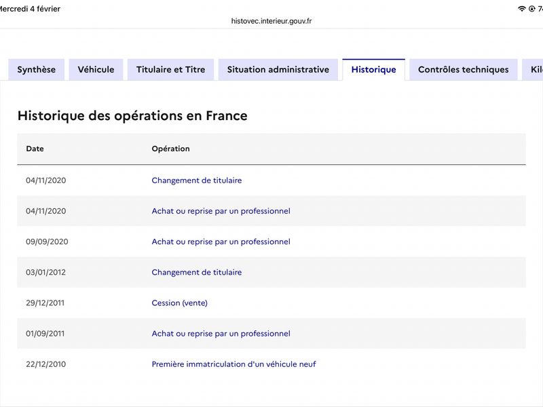Select the Titulaire et Titre tab
The image size is (543, 407).
[x=170, y=70]
